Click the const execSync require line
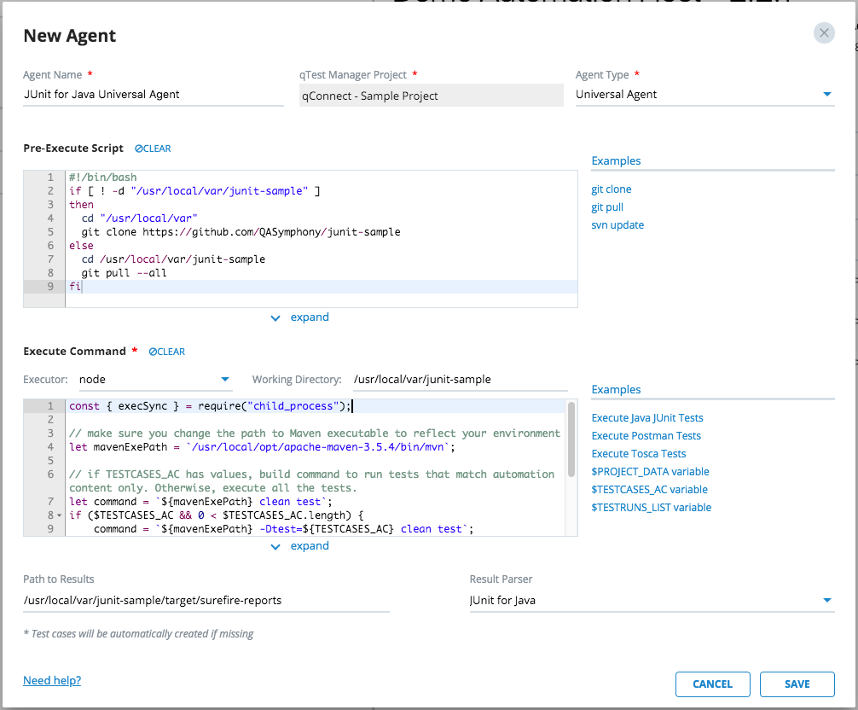Screen dimensions: 858x710 tap(210, 406)
